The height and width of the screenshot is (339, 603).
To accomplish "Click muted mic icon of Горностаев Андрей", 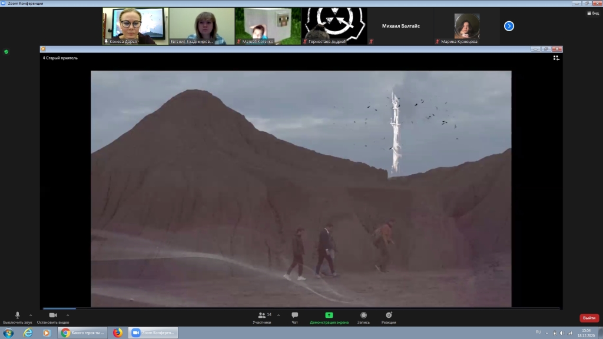I will point(305,42).
